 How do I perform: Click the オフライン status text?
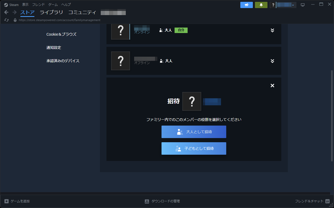coord(142,63)
